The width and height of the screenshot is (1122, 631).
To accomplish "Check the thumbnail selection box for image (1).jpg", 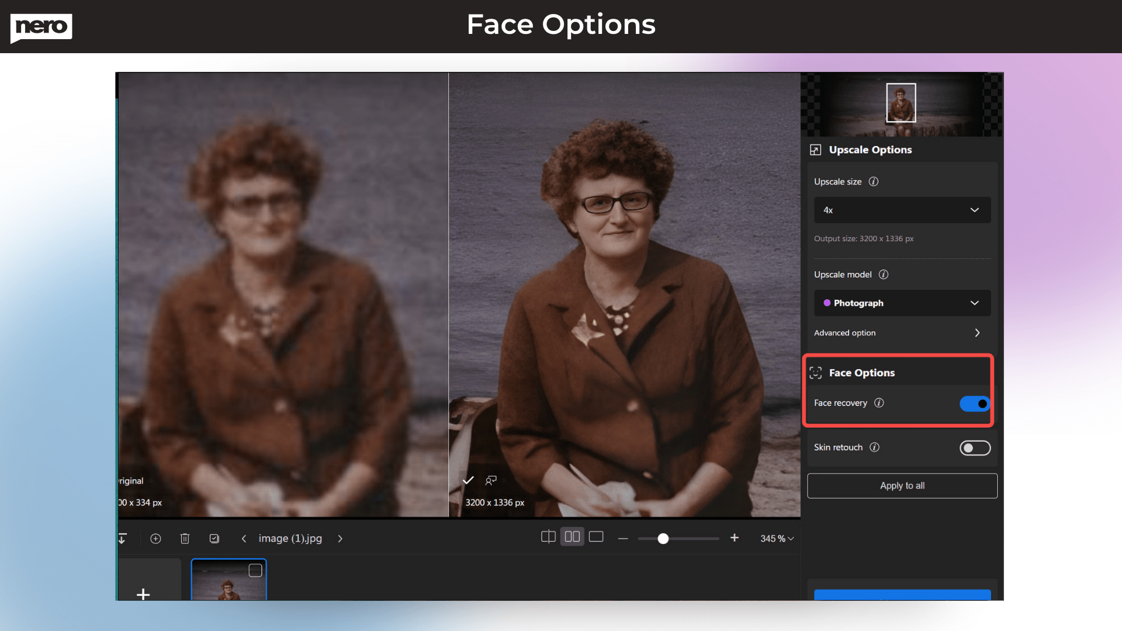I will [255, 569].
